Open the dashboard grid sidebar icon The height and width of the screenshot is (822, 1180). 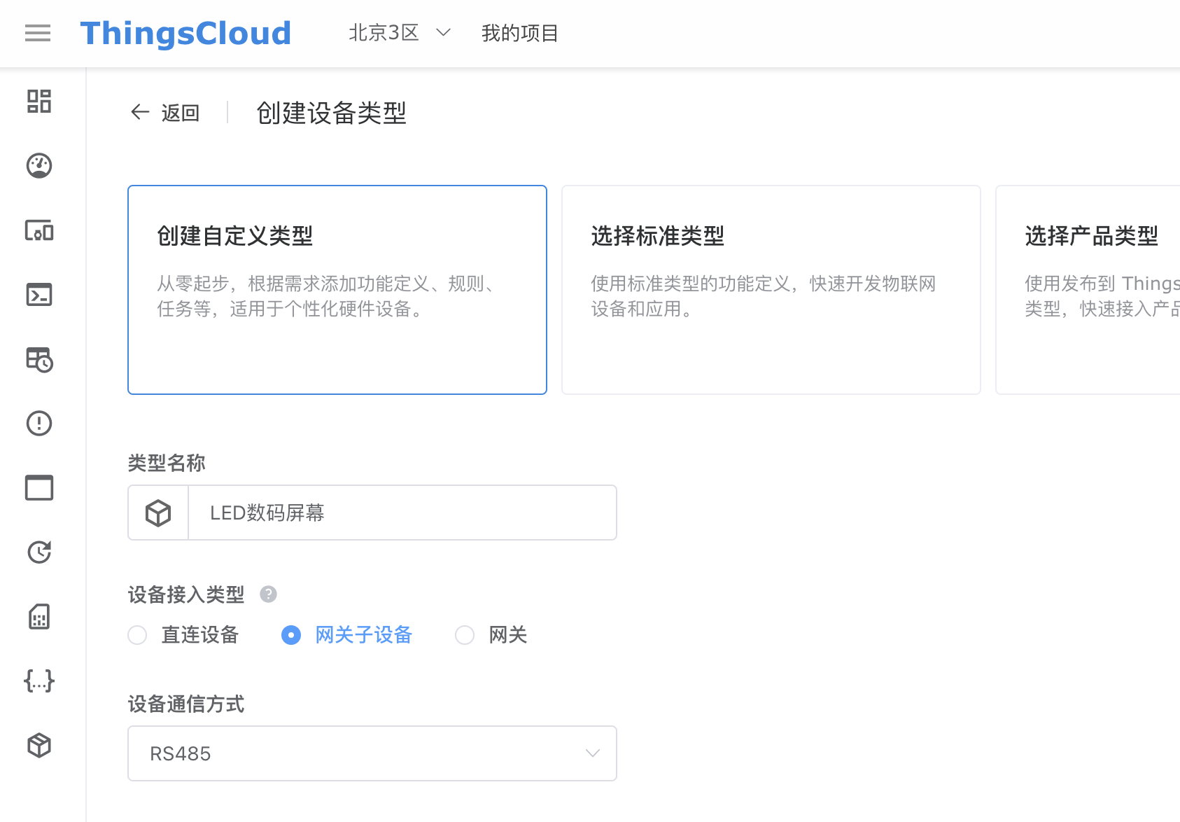coord(39,101)
